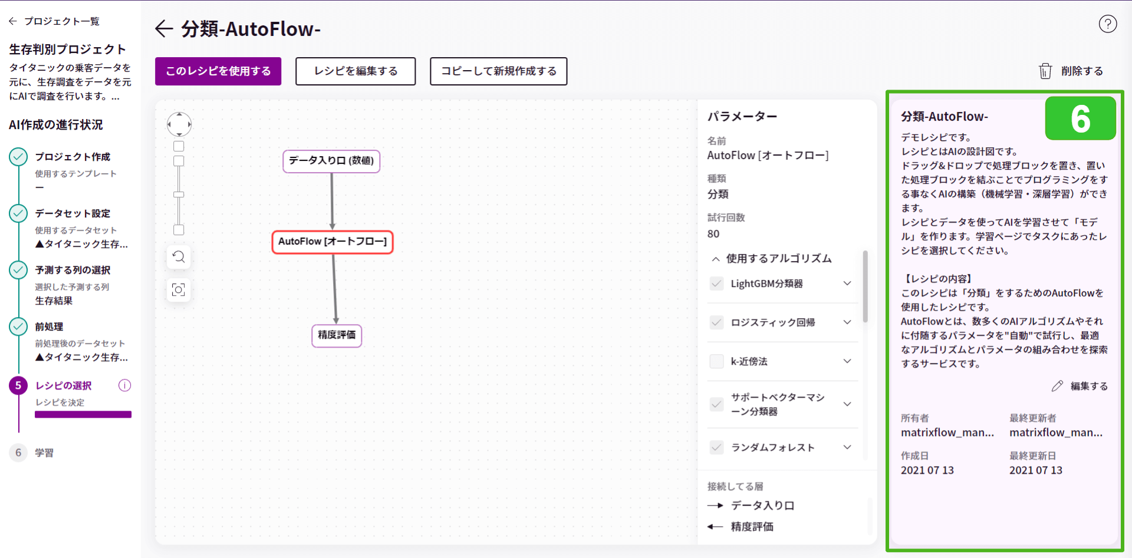1132x558 pixels.
Task: Click 生存判別プロジェクト project title
Action: coord(68,49)
